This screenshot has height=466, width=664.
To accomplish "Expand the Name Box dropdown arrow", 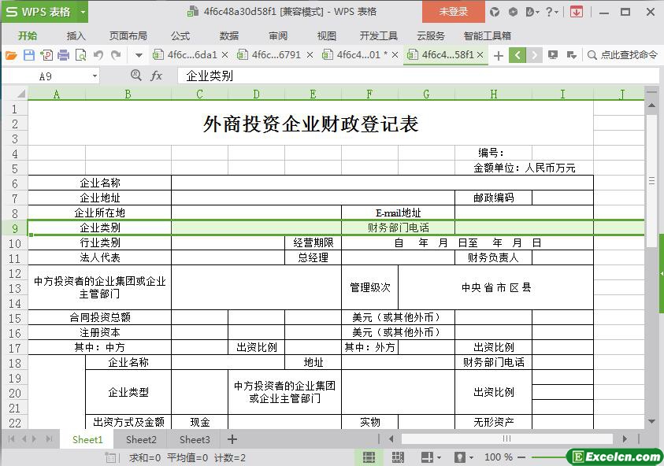I will pos(95,76).
